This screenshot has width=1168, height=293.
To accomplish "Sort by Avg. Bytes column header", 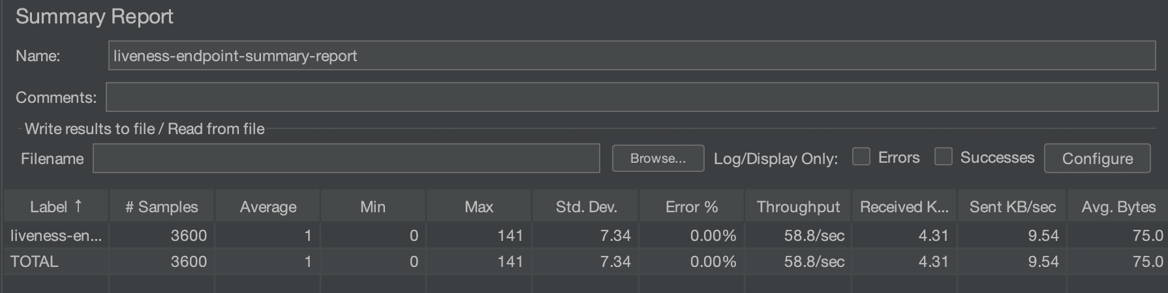I will 1118,207.
